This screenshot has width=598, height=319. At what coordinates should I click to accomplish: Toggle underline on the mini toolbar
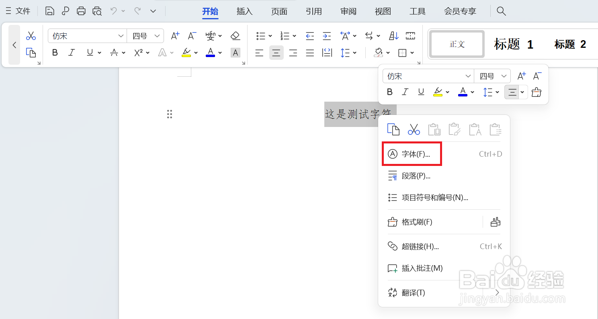pos(421,92)
